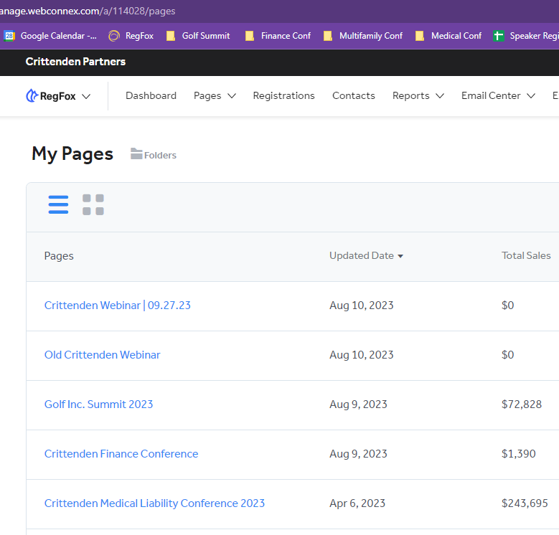Open Crittenden Finance Conference page
Image resolution: width=559 pixels, height=535 pixels.
121,454
